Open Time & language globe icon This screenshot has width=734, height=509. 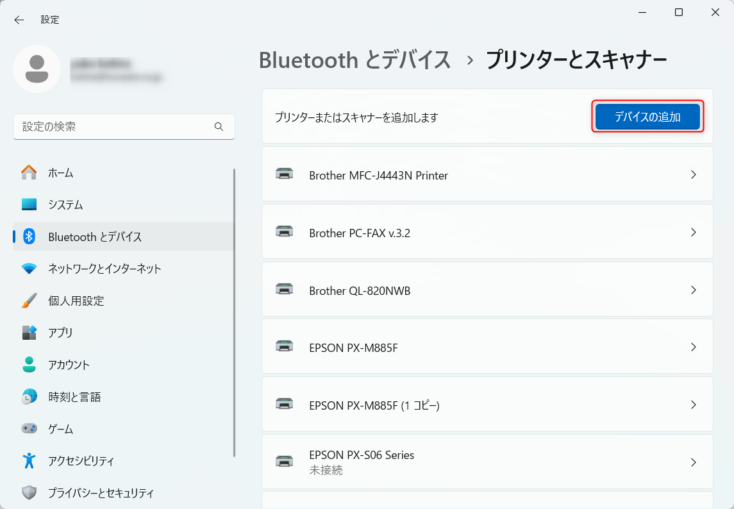[x=29, y=397]
